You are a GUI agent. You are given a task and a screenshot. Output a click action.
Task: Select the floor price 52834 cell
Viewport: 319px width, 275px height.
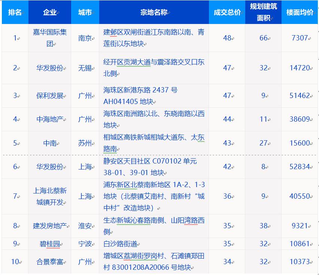300,166
